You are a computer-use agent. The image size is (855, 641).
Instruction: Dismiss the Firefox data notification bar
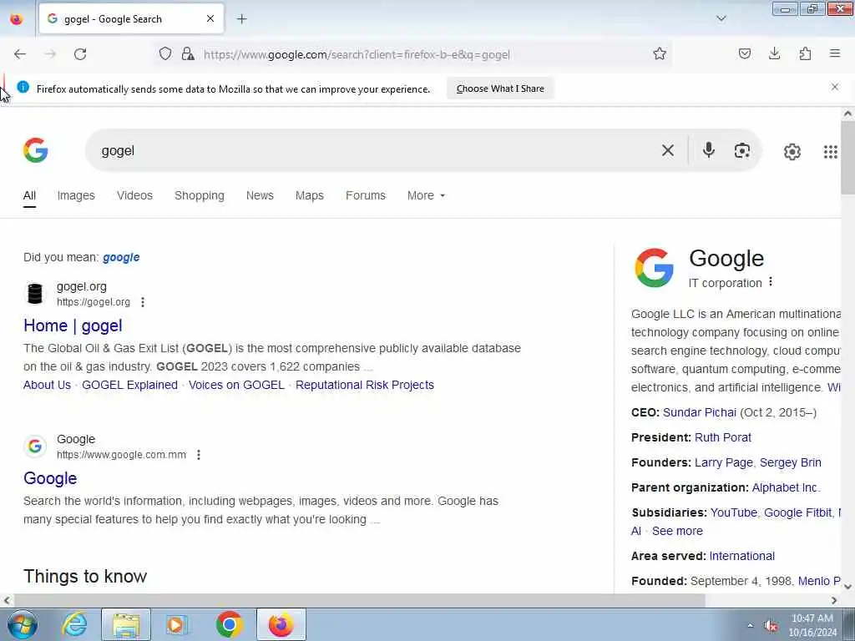click(834, 87)
